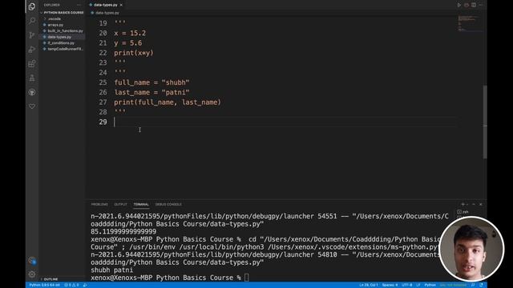Open editor More Actions ellipsis
The height and width of the screenshot is (288, 513).
click(x=481, y=5)
